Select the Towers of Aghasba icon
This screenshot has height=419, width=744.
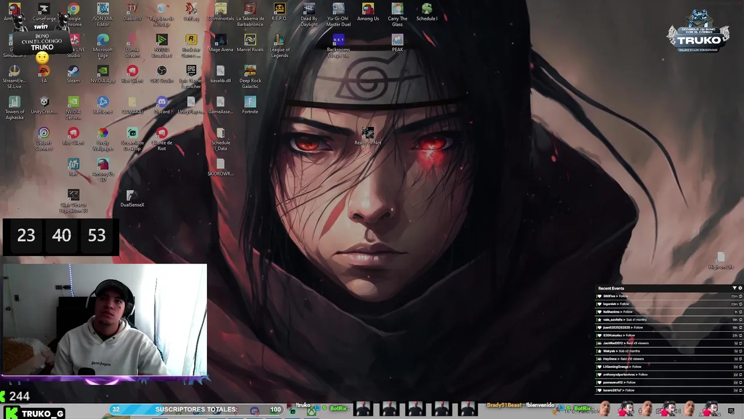15,108
